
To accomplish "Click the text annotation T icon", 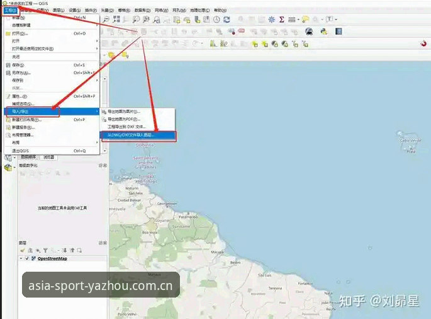I will click(329, 20).
